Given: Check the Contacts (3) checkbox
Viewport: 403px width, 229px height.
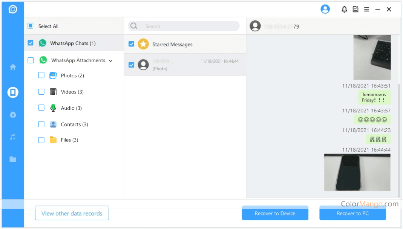Looking at the screenshot, I should pyautogui.click(x=41, y=124).
